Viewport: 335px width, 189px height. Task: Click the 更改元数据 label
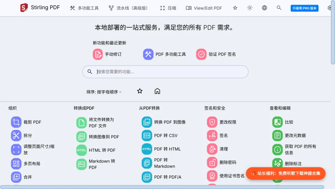click(295, 136)
